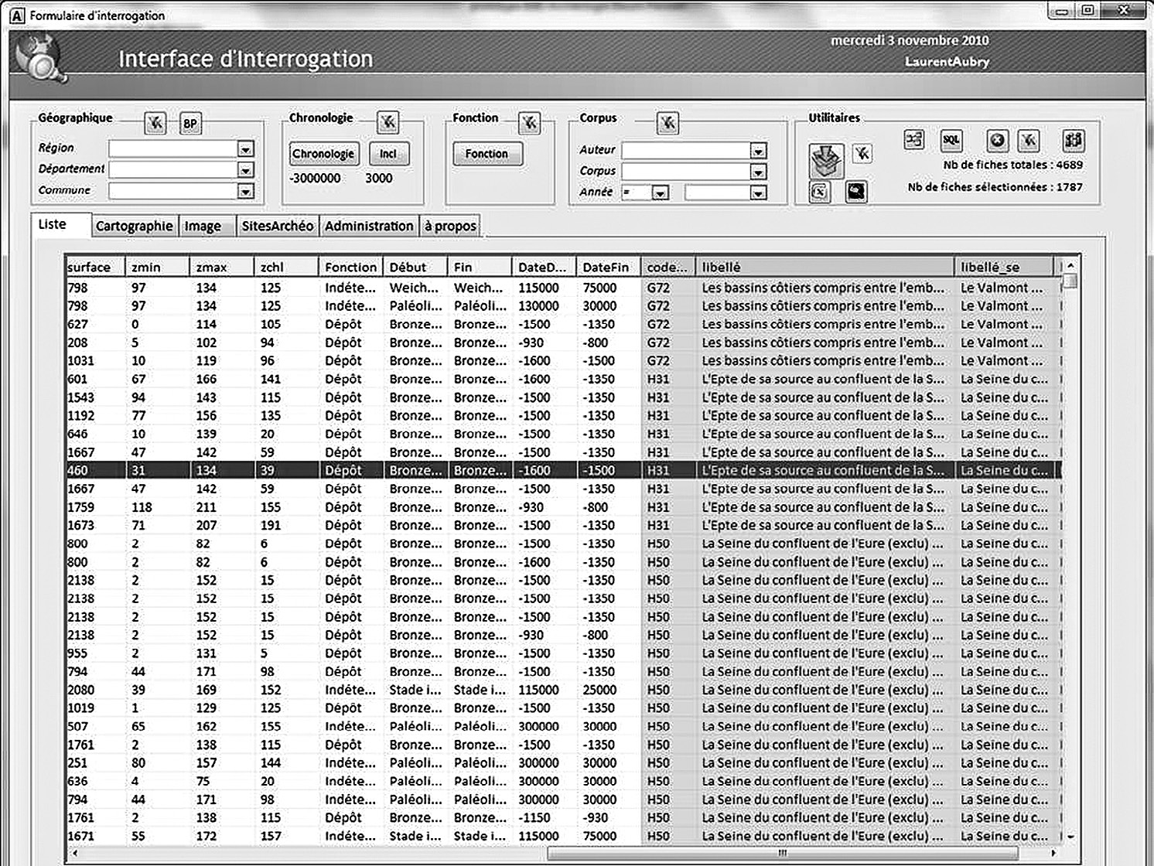
Task: Click the 'libellé' column header
Action: (825, 267)
